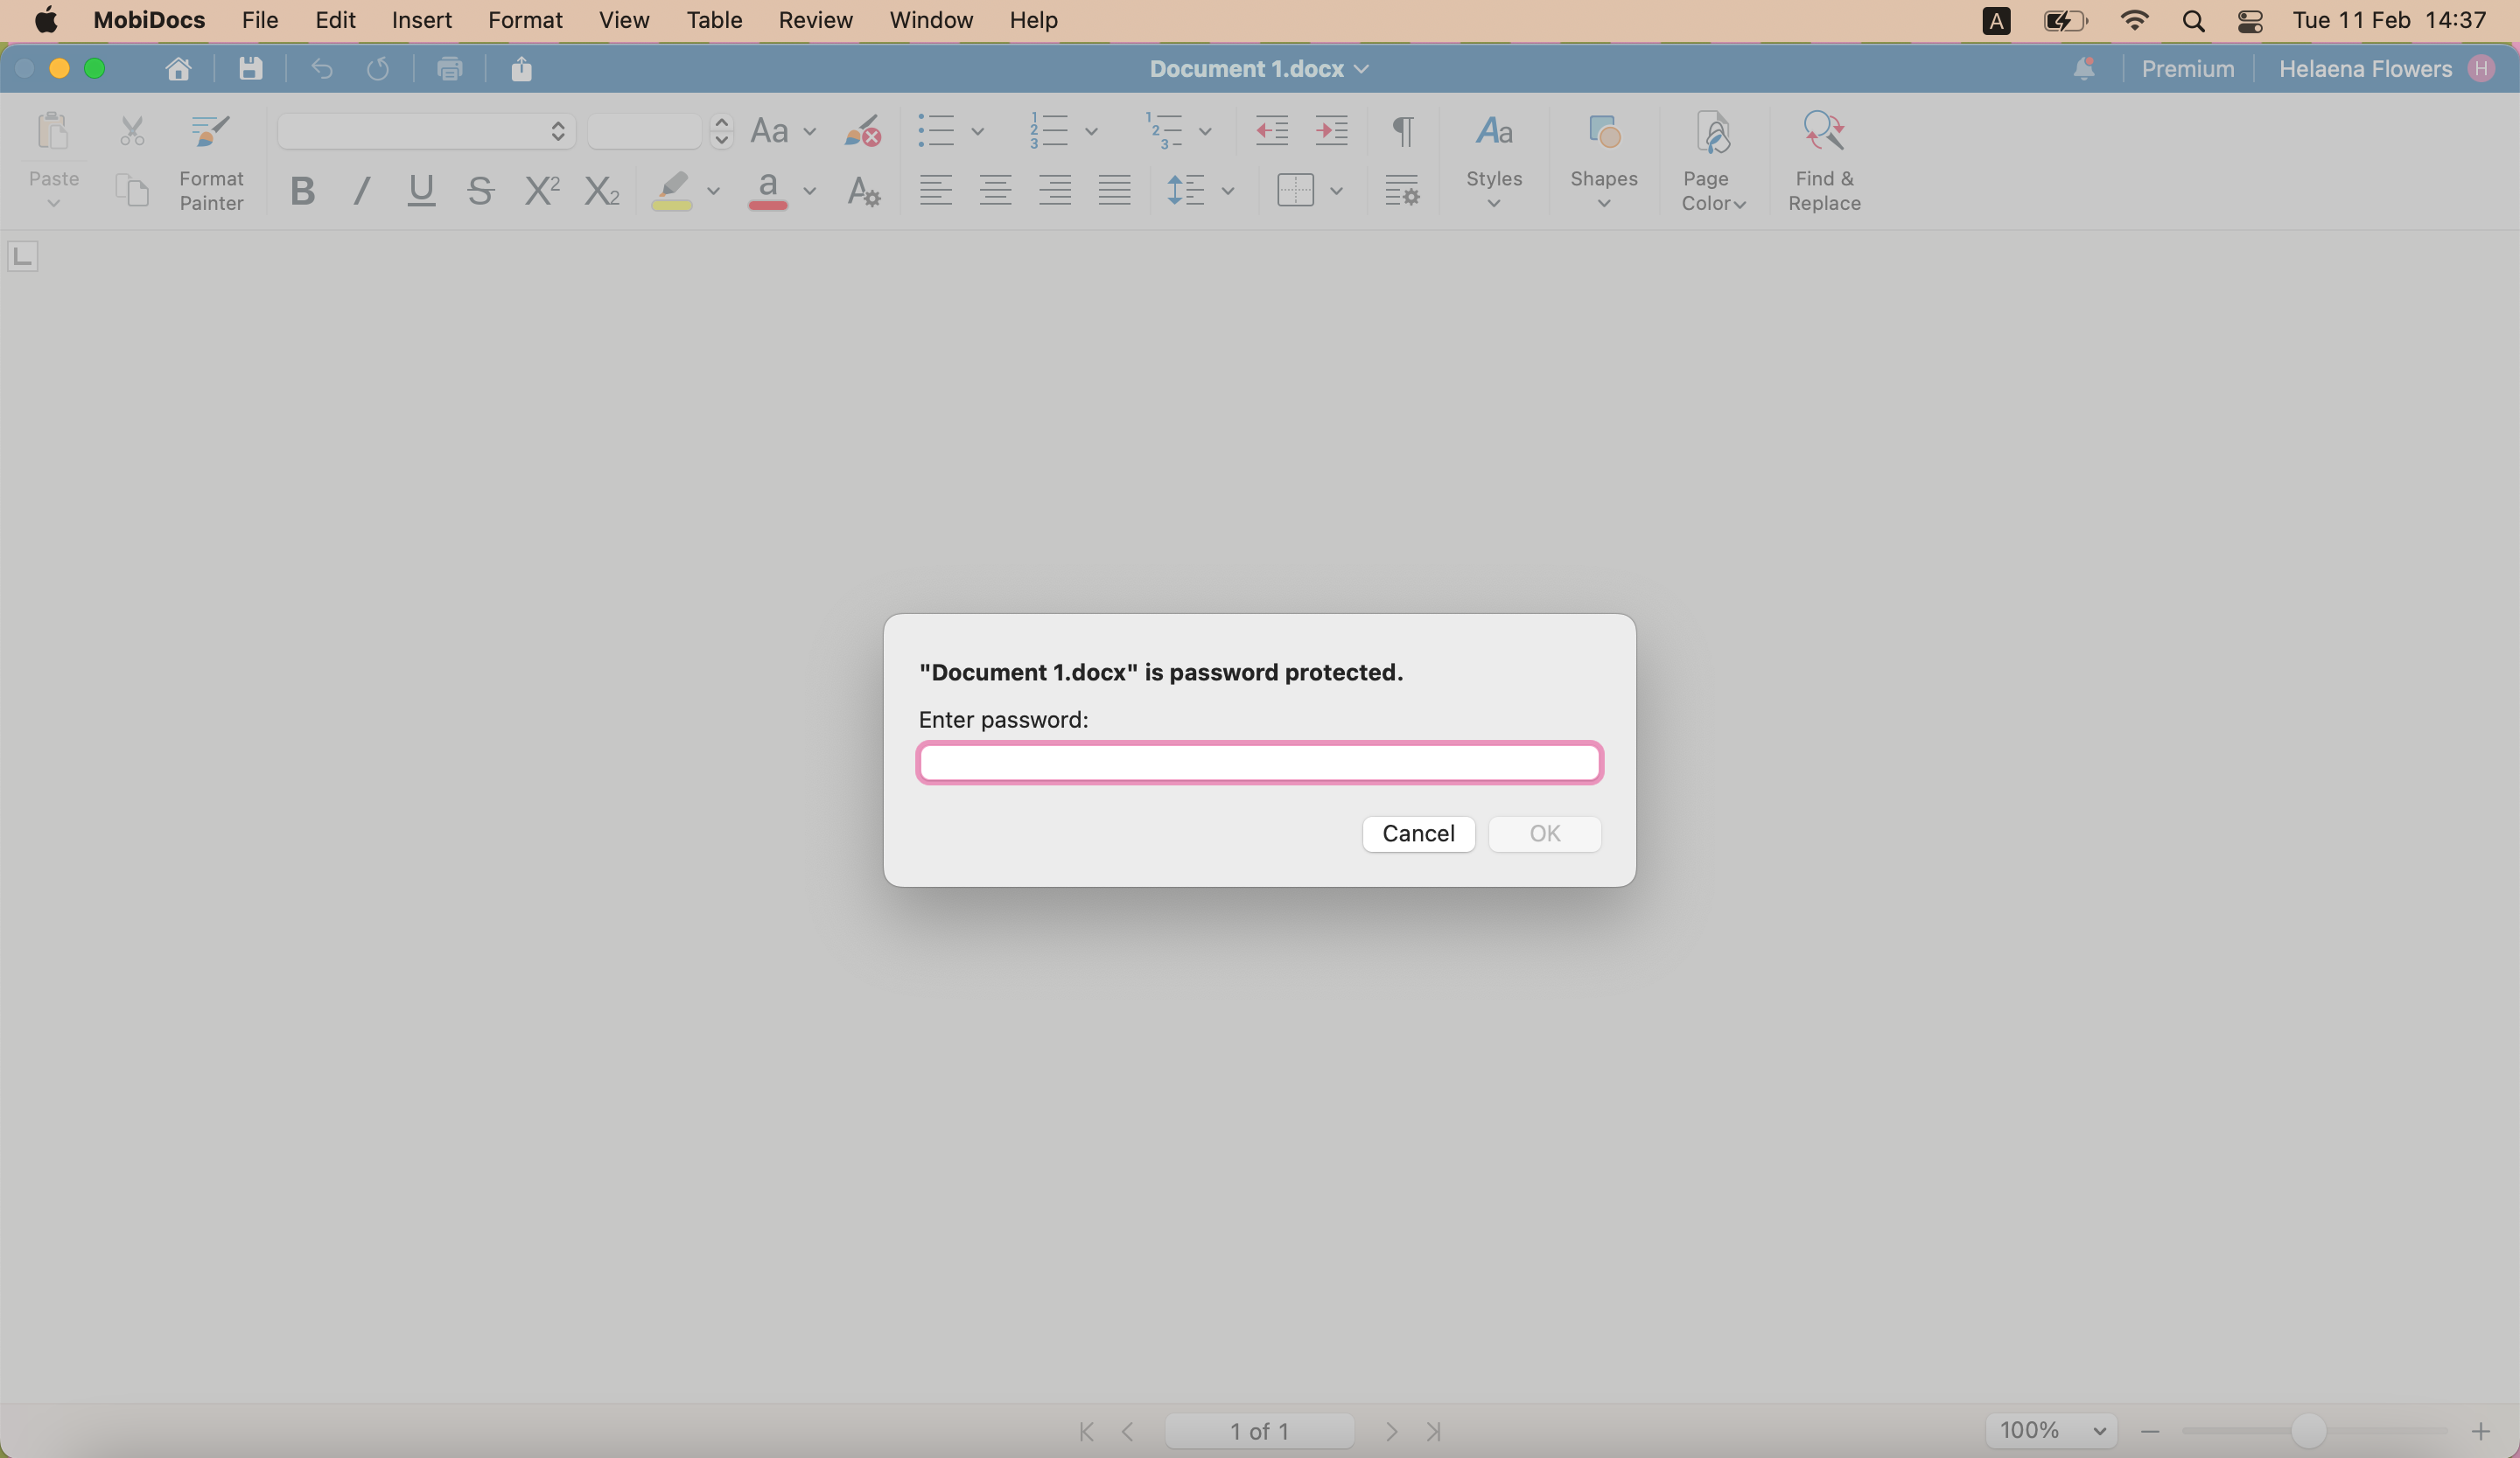Image resolution: width=2520 pixels, height=1458 pixels.
Task: Expand the line spacing dropdown arrow
Action: (1228, 190)
